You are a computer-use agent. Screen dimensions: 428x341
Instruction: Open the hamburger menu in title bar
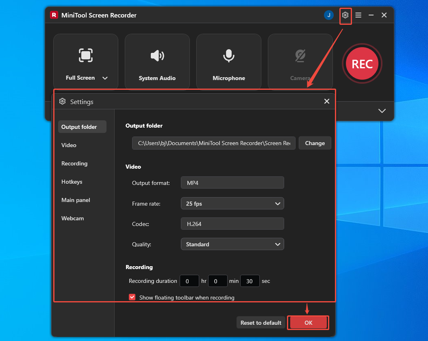[x=358, y=15]
